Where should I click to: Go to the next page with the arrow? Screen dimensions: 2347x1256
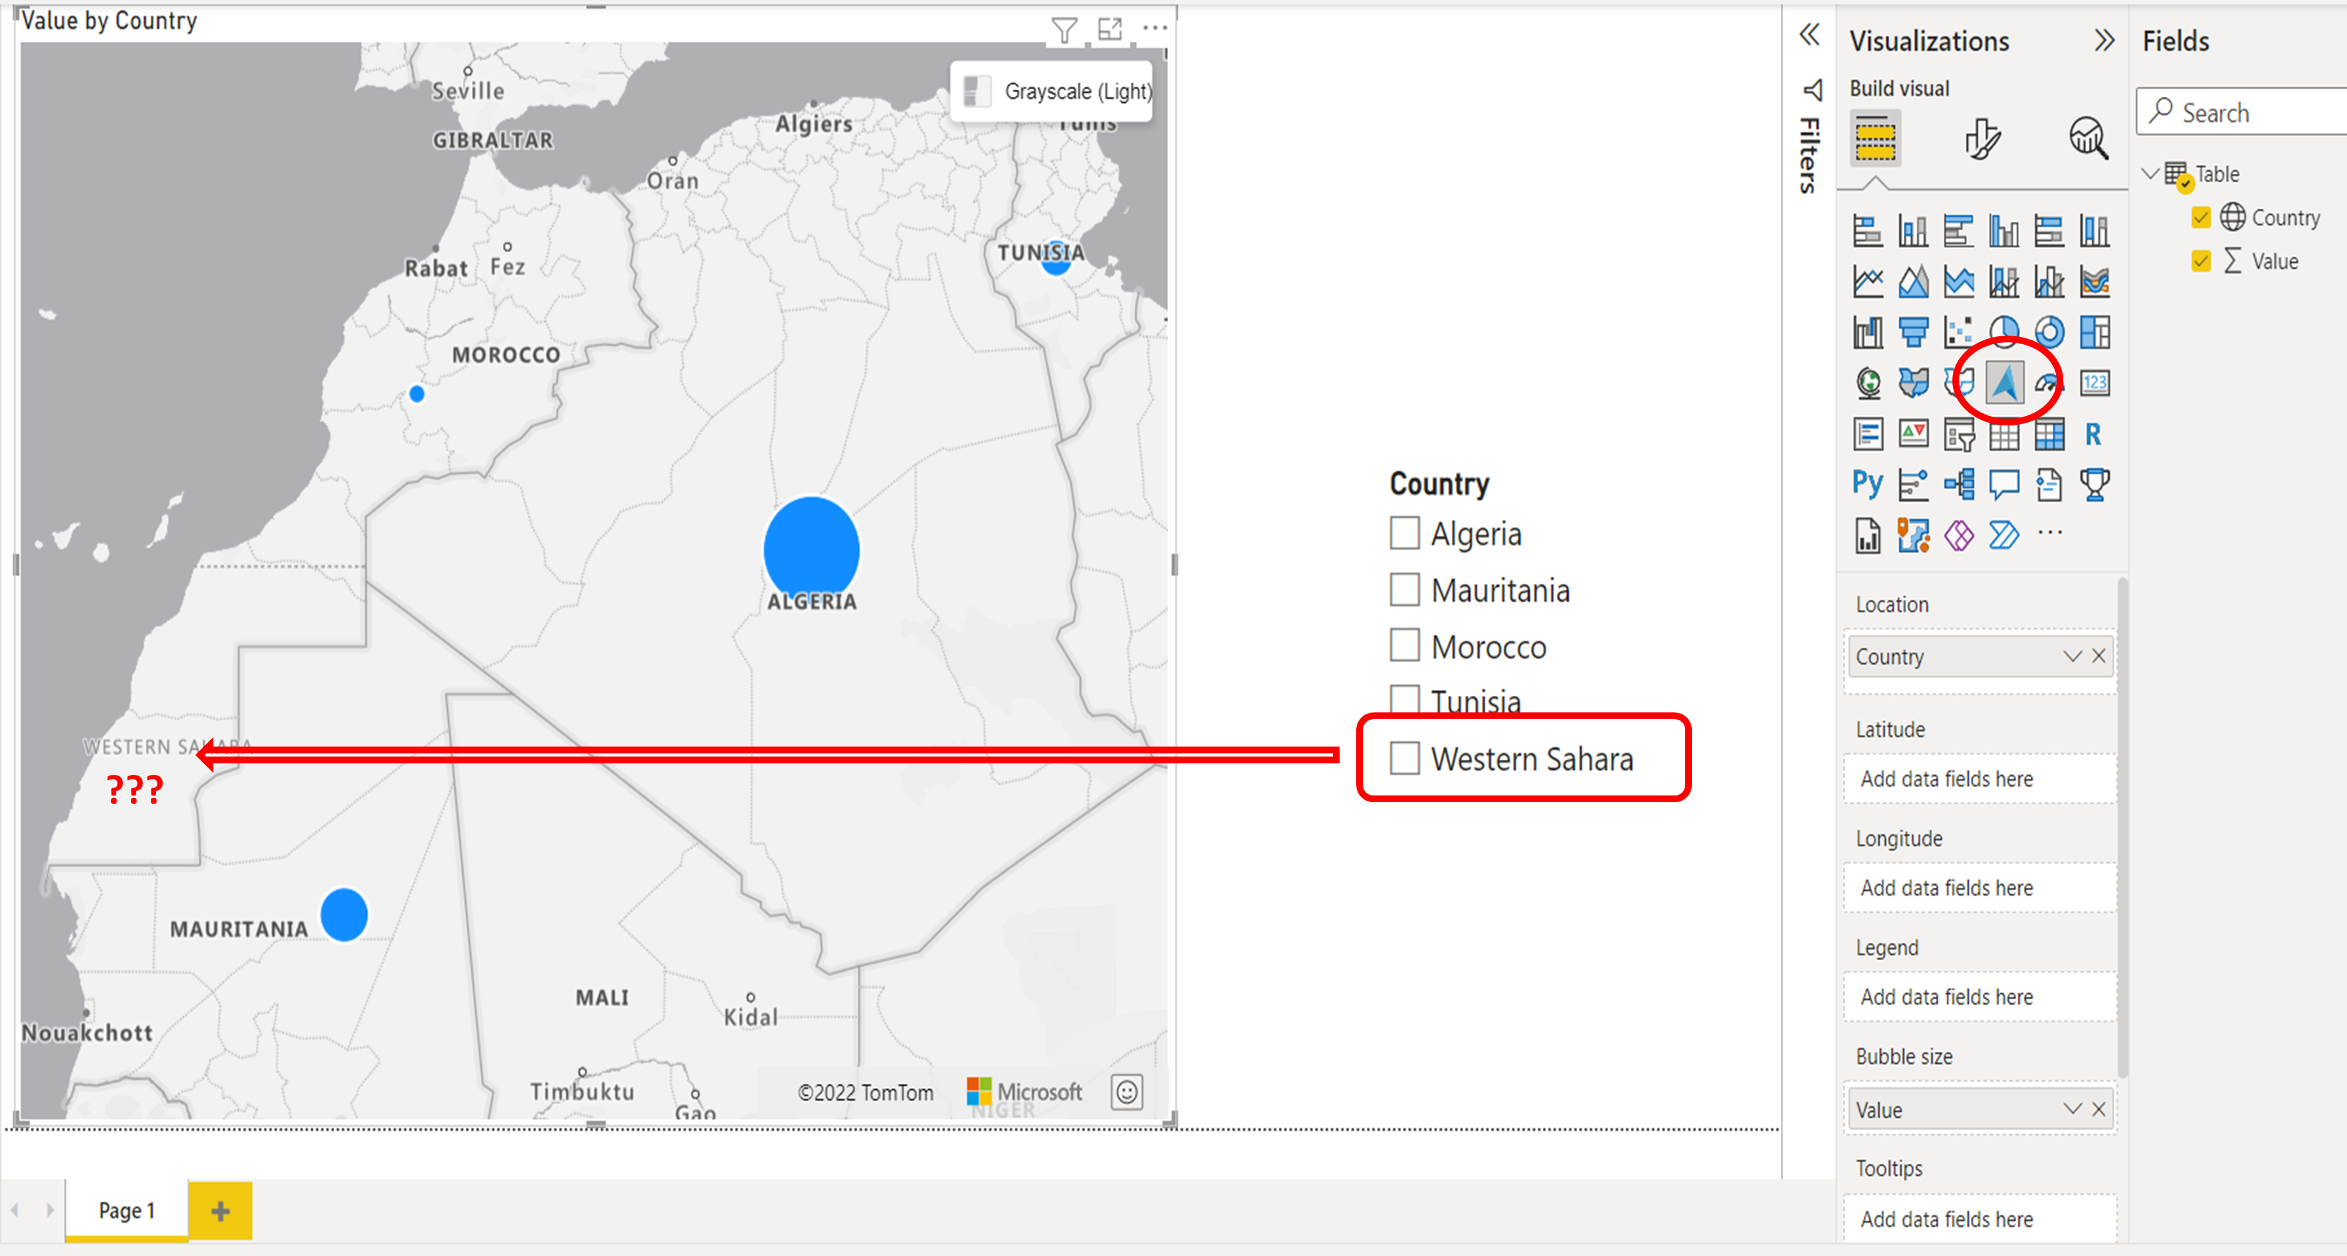tap(49, 1210)
